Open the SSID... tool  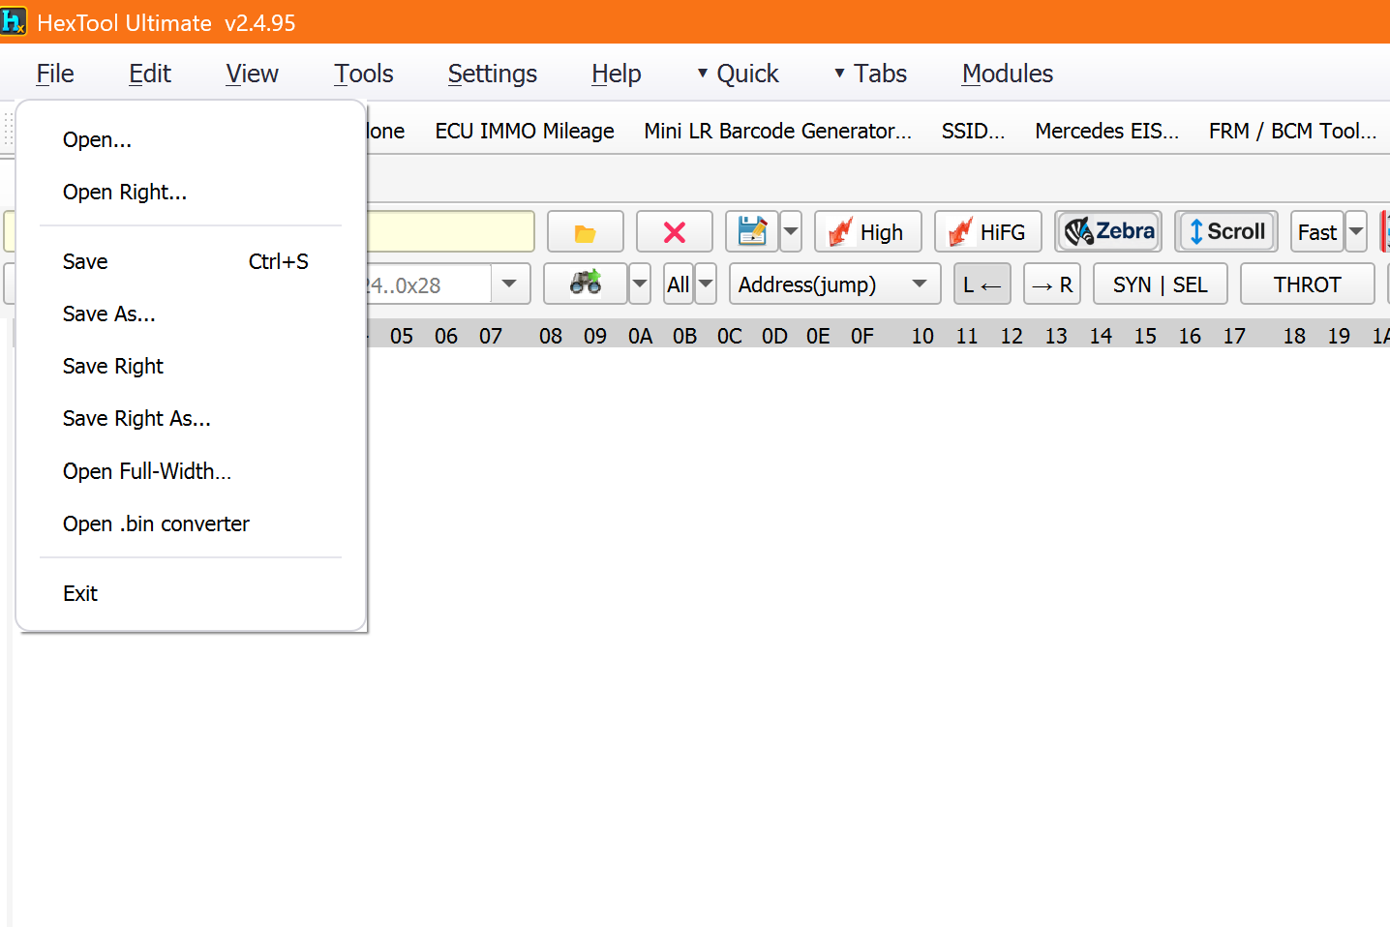[973, 131]
